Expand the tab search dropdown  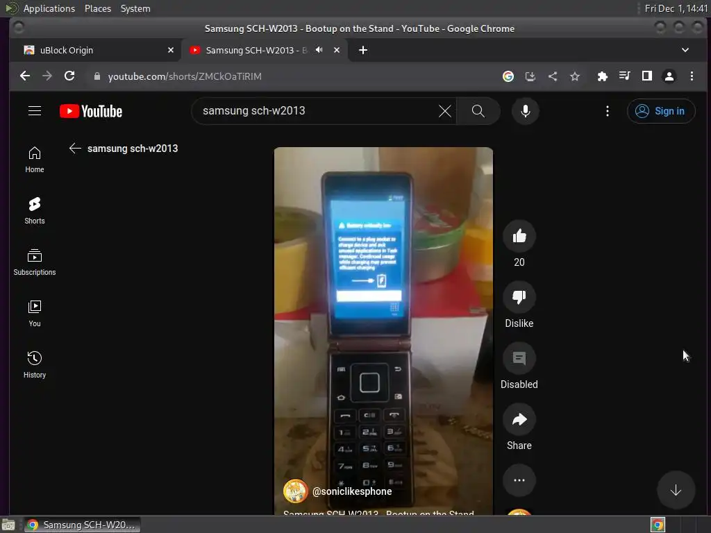(685, 50)
